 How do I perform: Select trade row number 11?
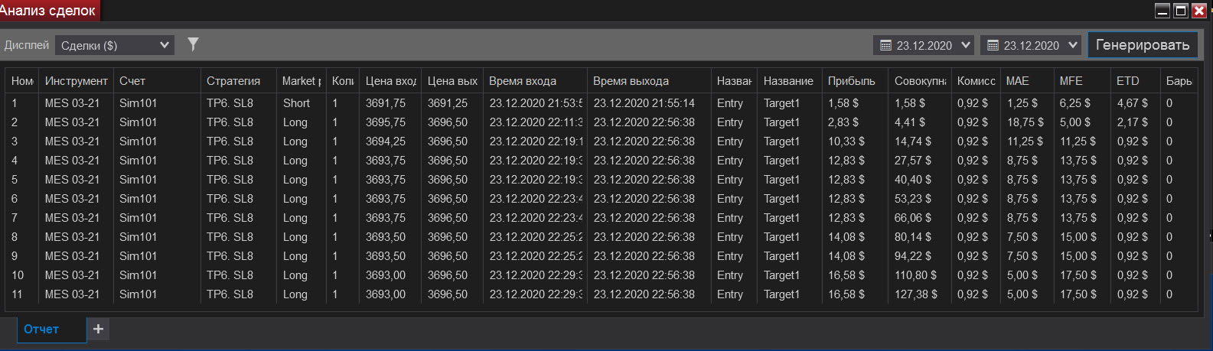(x=230, y=294)
